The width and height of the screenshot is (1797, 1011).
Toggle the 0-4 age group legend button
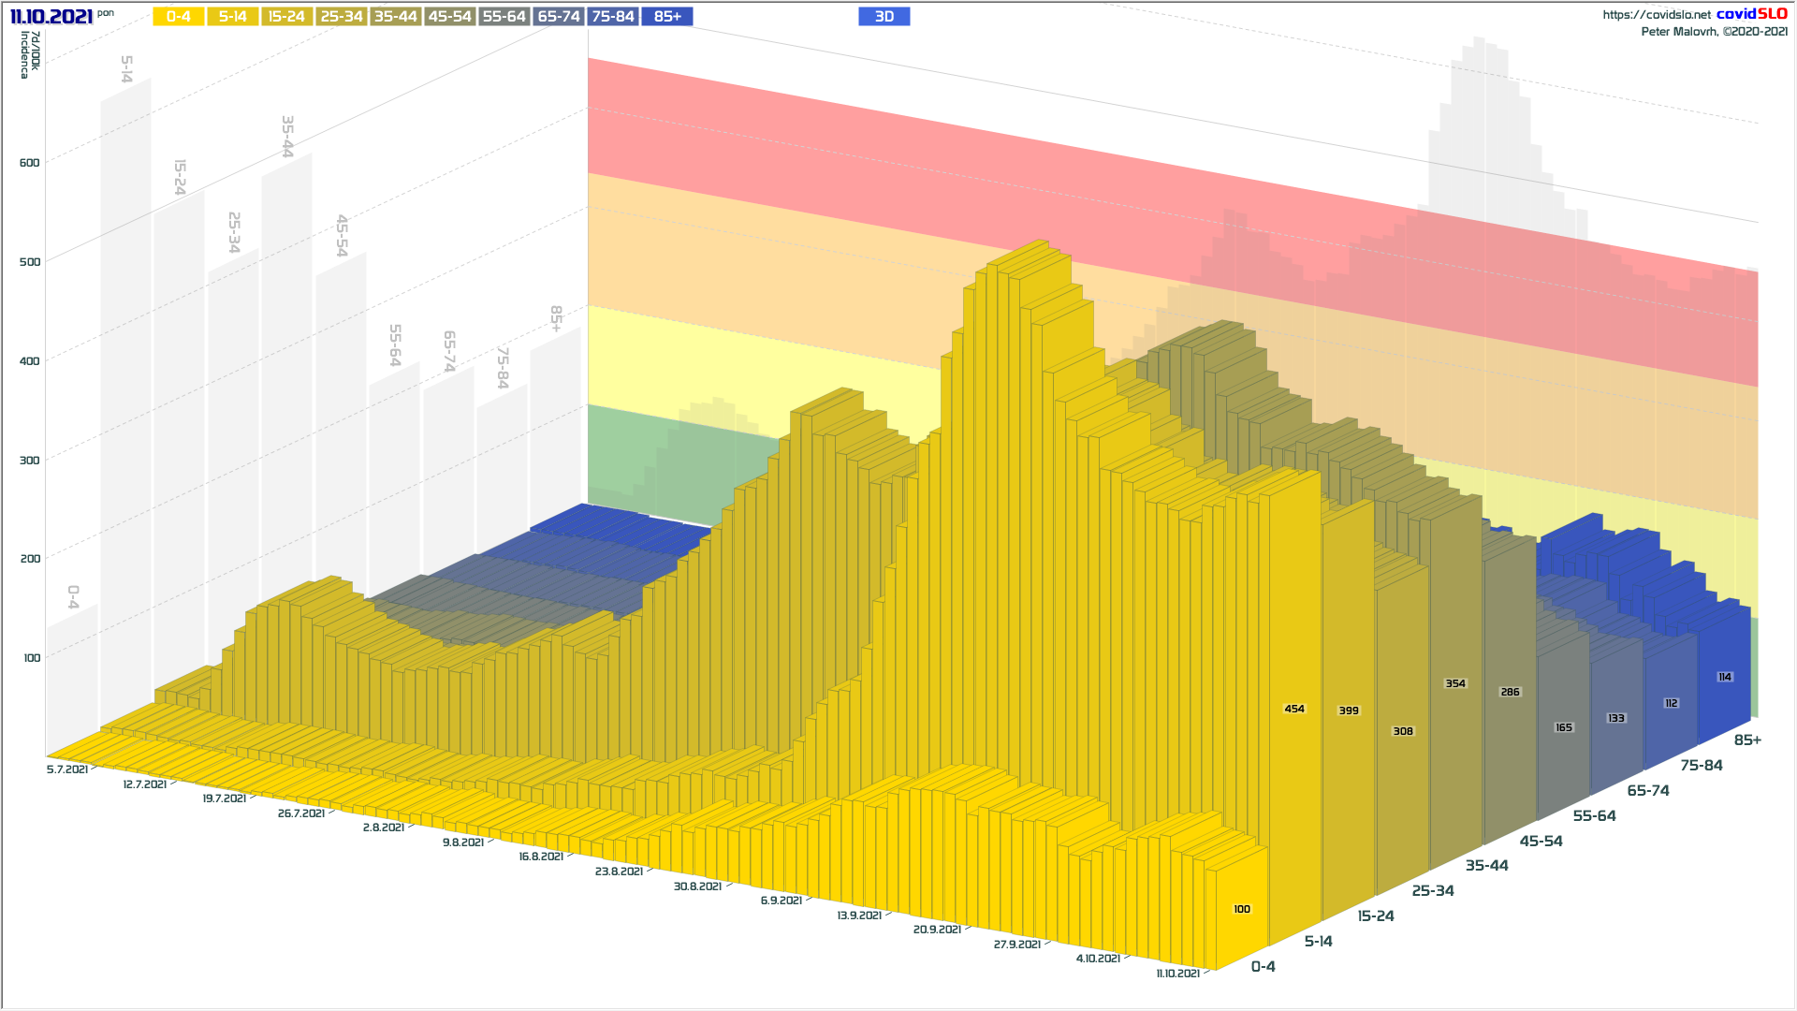coord(178,17)
